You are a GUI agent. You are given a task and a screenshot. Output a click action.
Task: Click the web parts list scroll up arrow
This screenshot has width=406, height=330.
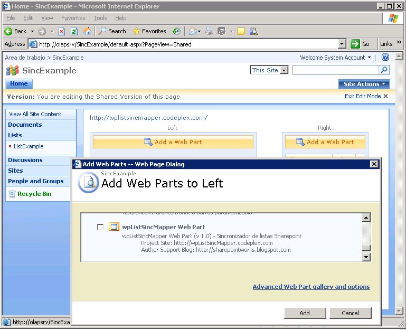[x=366, y=218]
